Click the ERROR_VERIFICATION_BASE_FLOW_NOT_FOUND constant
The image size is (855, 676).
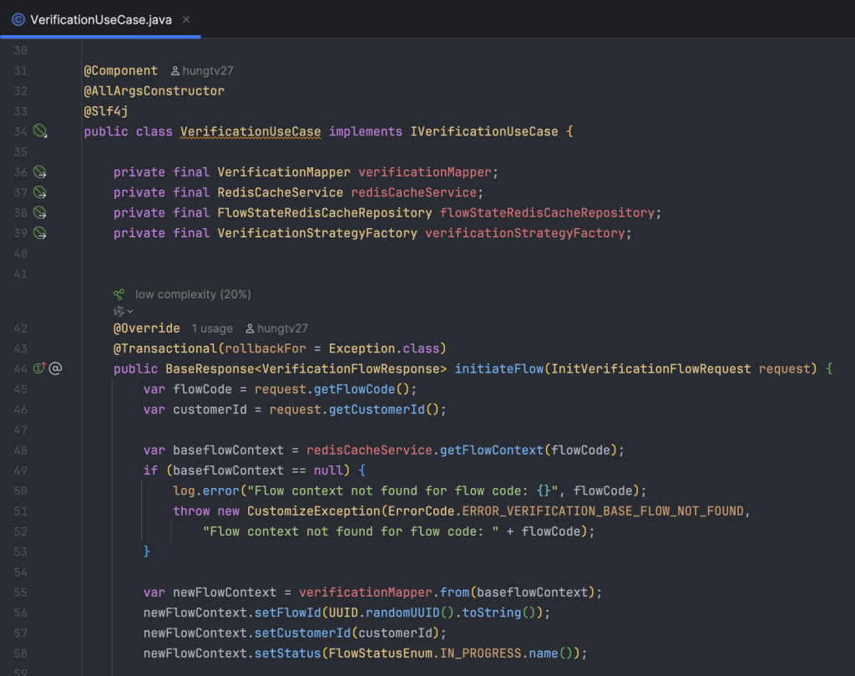[x=603, y=511]
